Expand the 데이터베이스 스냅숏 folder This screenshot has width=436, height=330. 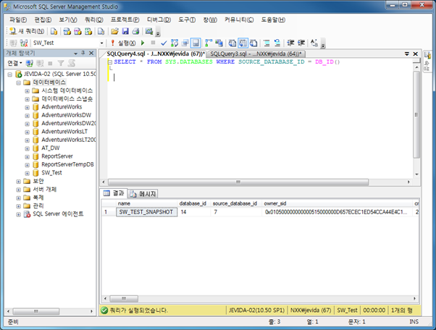point(27,99)
